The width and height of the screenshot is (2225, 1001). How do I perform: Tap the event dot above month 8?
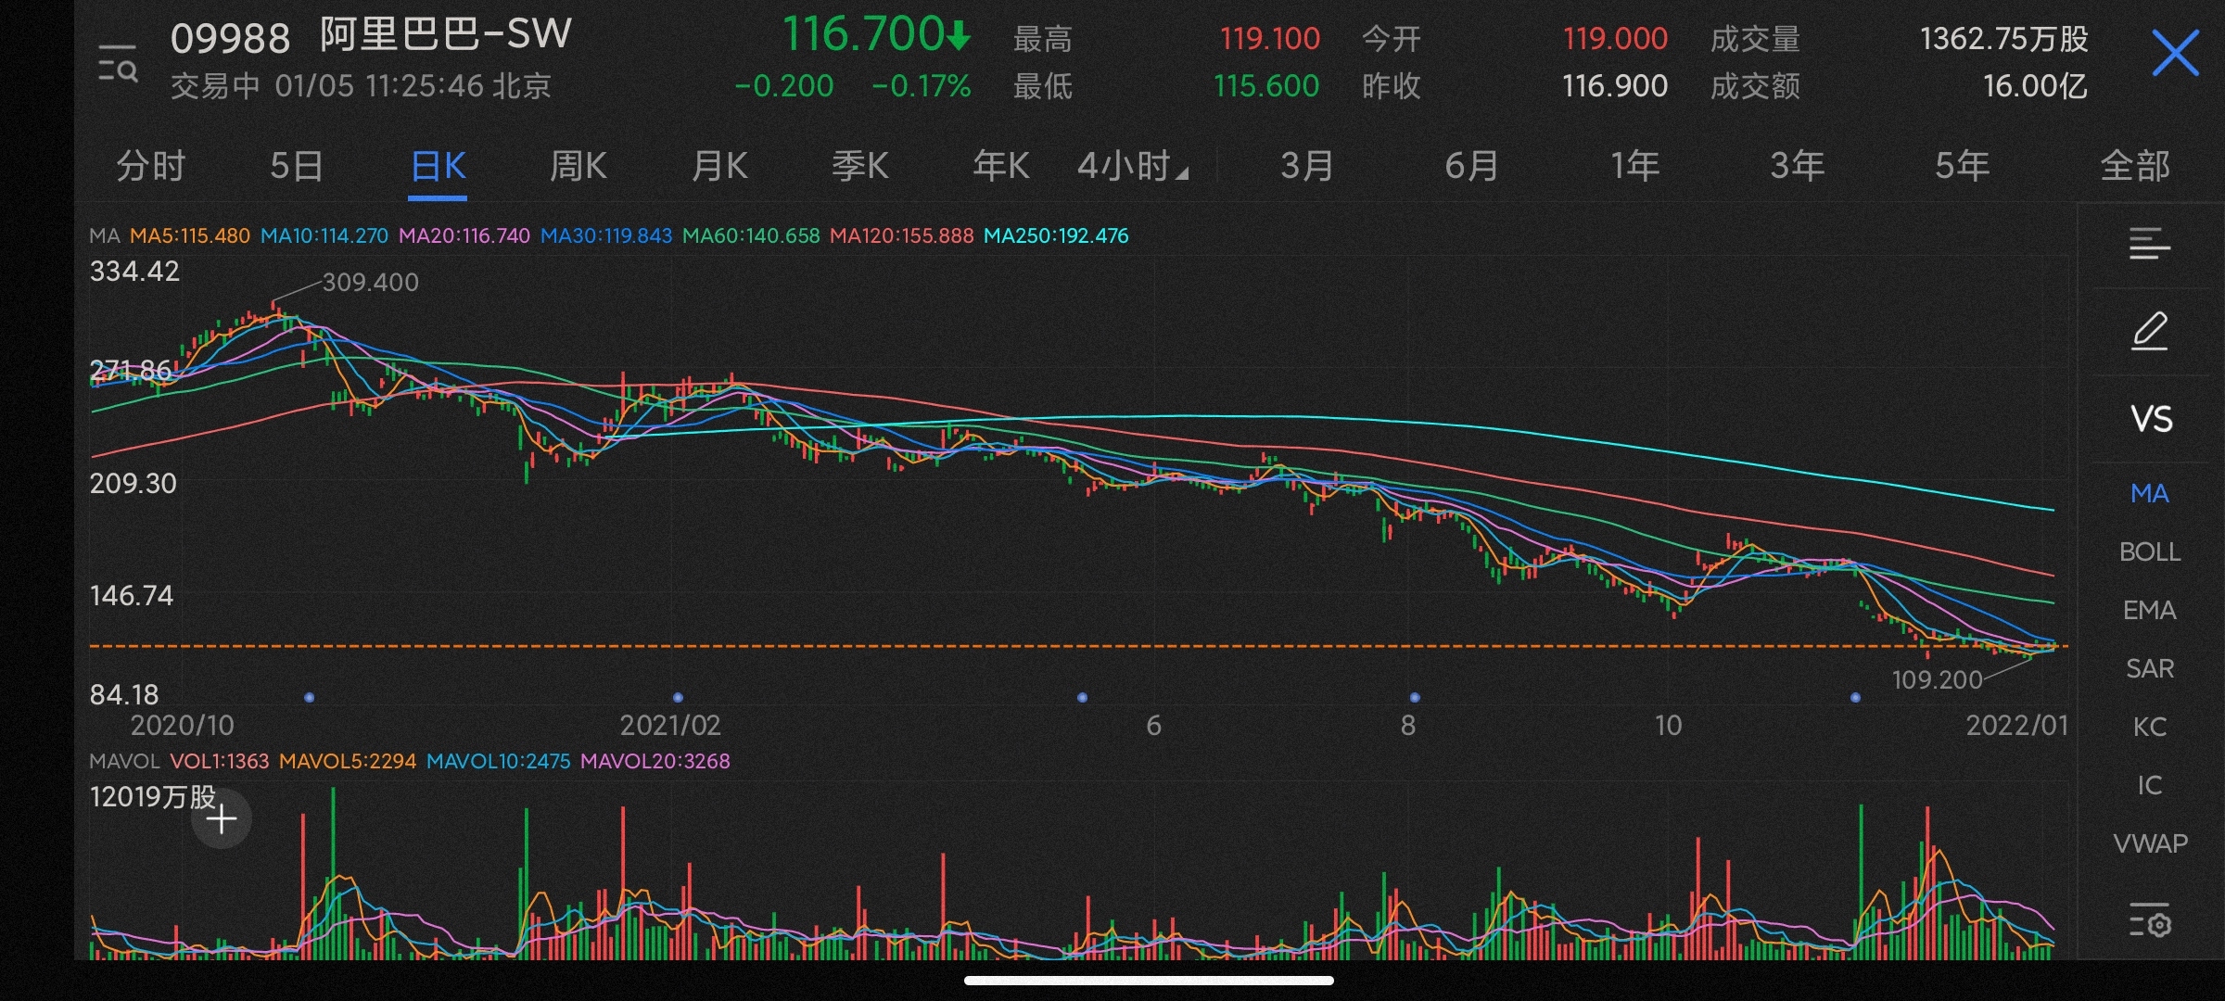pyautogui.click(x=1415, y=697)
